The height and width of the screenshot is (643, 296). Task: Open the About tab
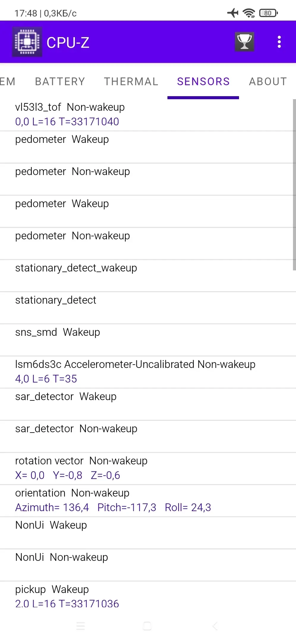[x=268, y=81]
